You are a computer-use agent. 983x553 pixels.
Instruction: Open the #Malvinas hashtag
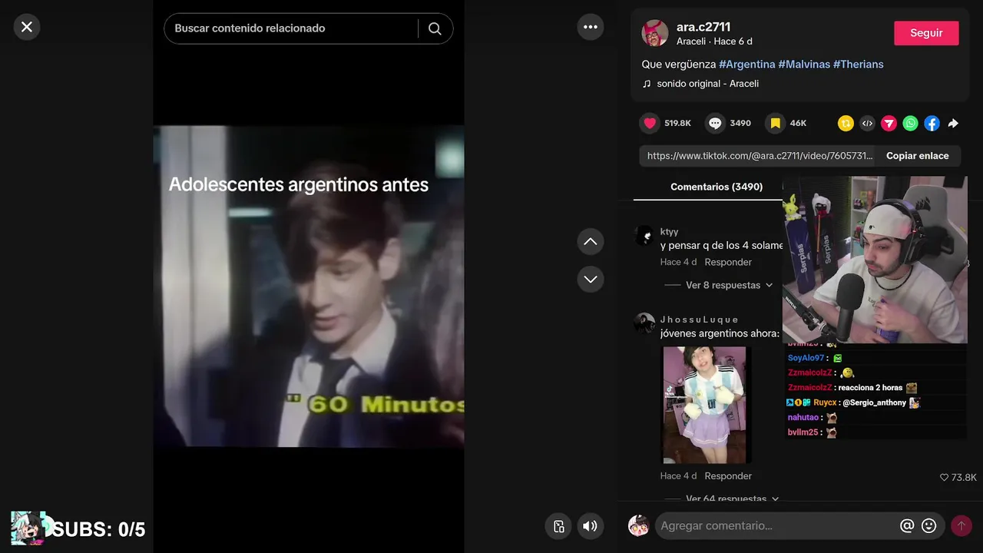(x=804, y=65)
